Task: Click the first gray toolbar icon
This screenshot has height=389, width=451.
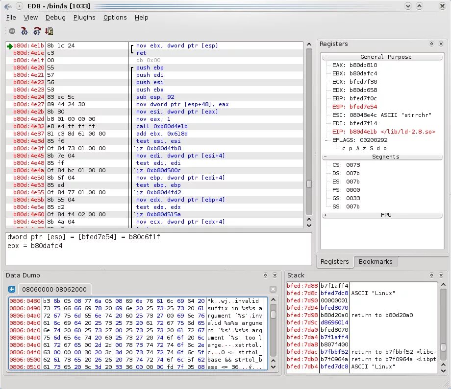Action: [12, 31]
